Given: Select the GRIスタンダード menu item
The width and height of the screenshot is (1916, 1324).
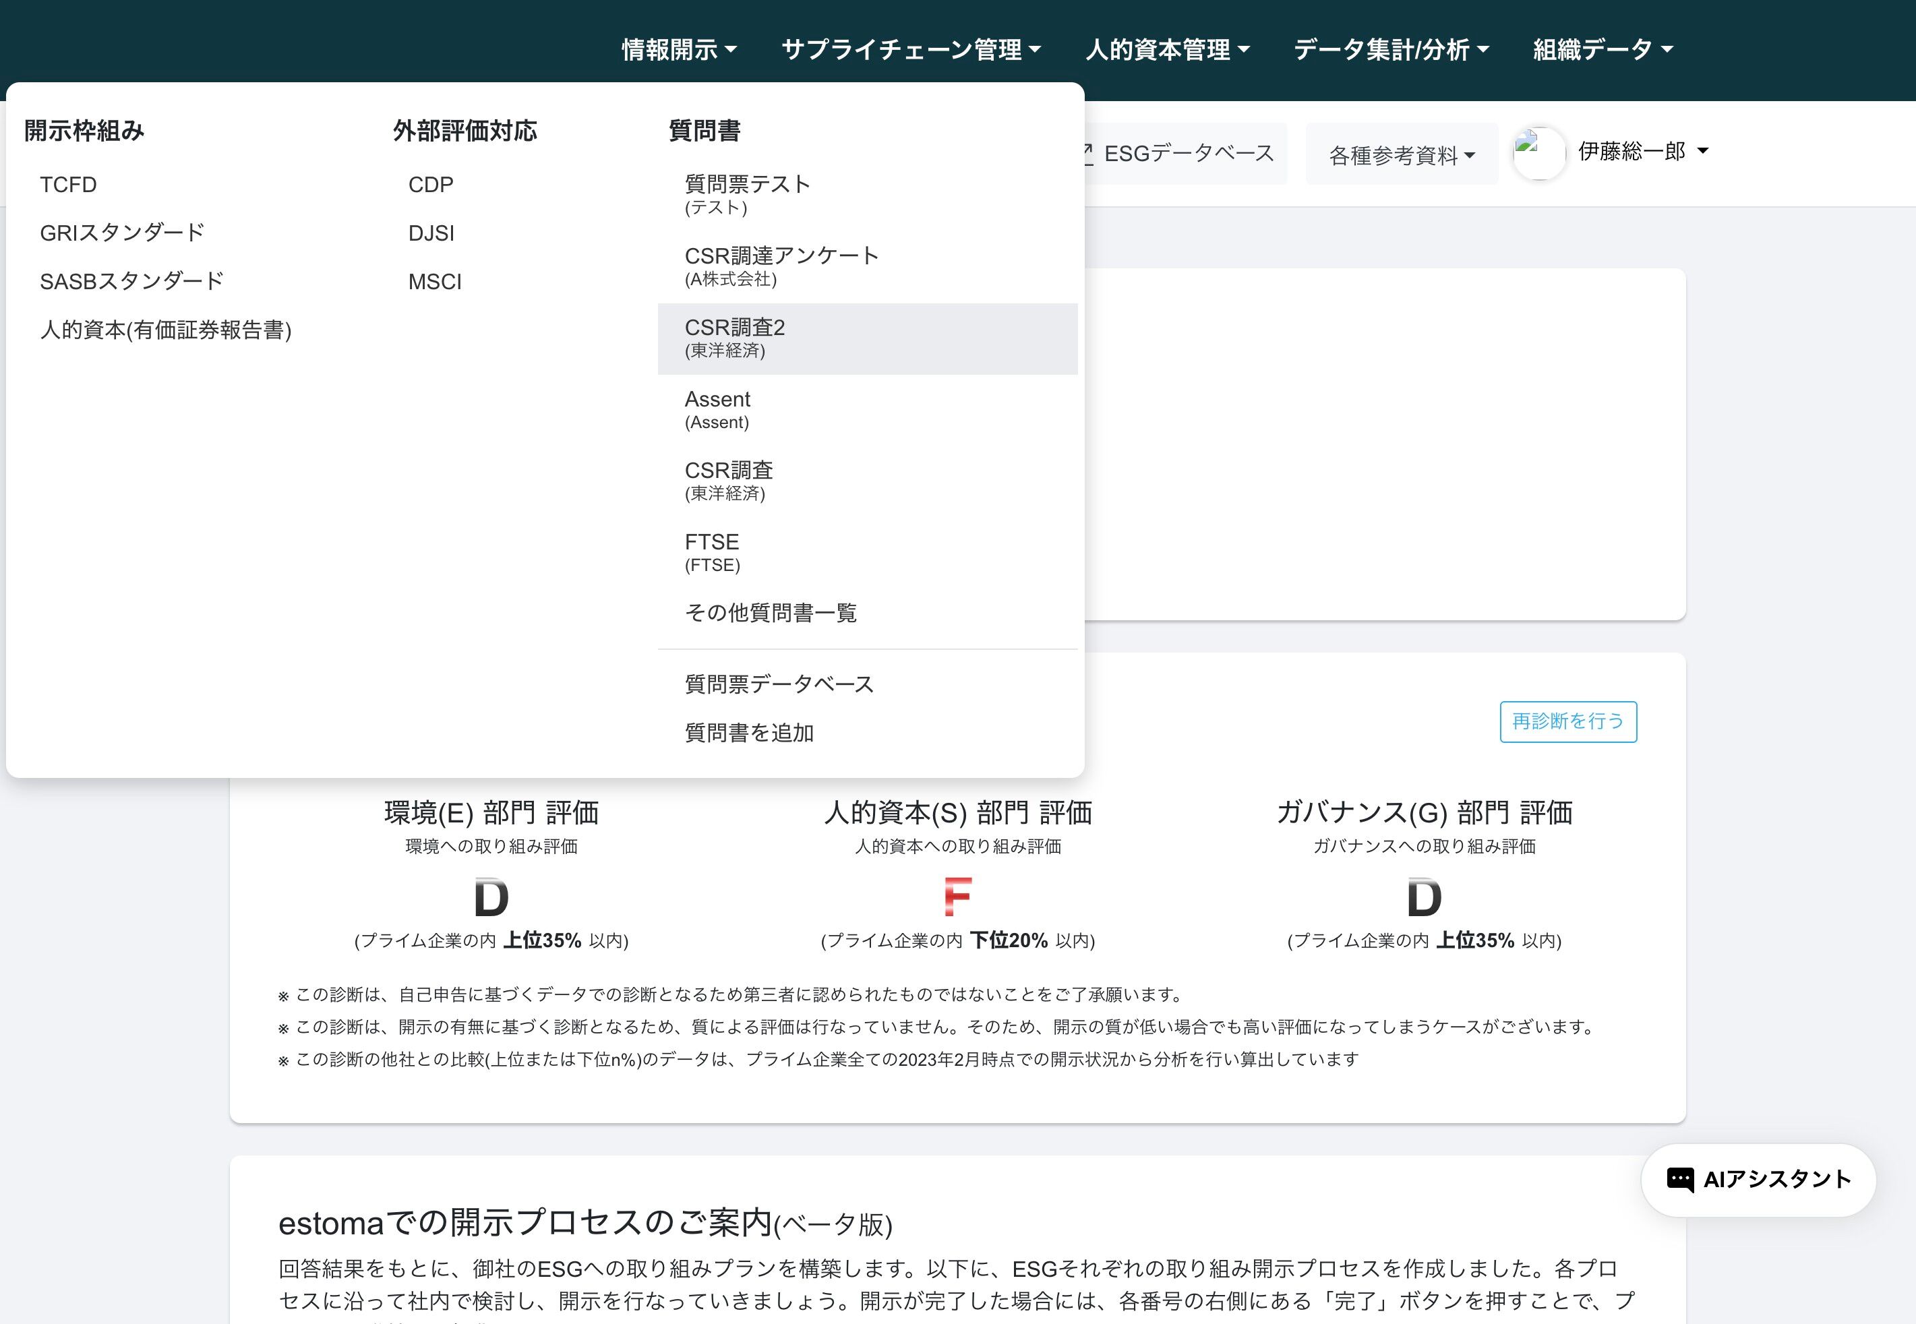Looking at the screenshot, I should click(x=122, y=233).
